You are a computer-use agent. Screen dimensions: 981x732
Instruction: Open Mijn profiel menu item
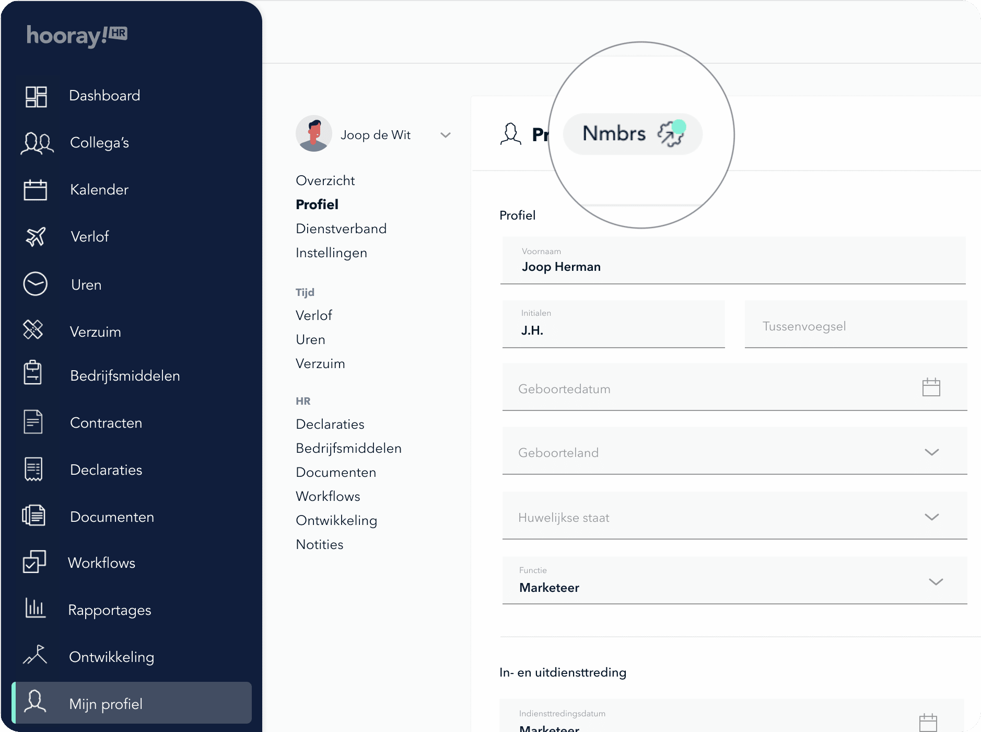pyautogui.click(x=132, y=703)
